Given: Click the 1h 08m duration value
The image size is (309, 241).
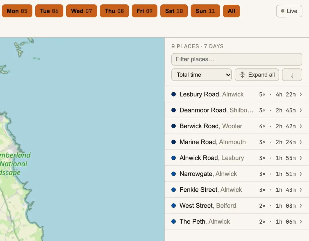Looking at the screenshot, I should coord(286,206).
